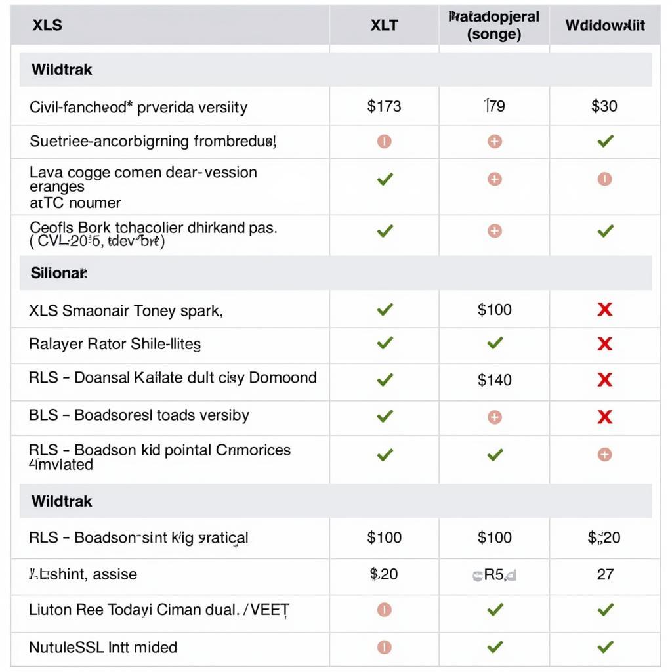
Task: Click the plus icon in the Ceofls Bork tchacolier row
Action: 495,231
